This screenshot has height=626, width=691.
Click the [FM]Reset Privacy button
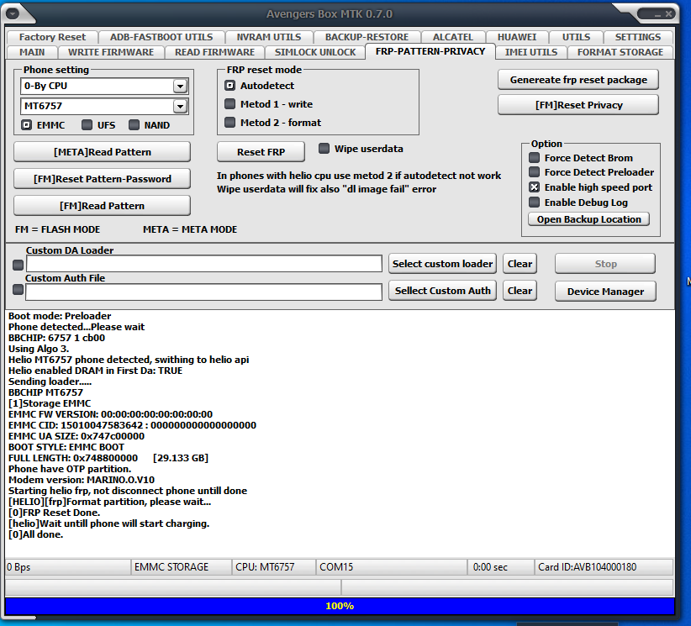click(x=578, y=105)
